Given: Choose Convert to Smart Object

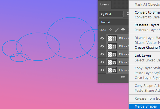Looking at the screenshot, I should [147, 12].
